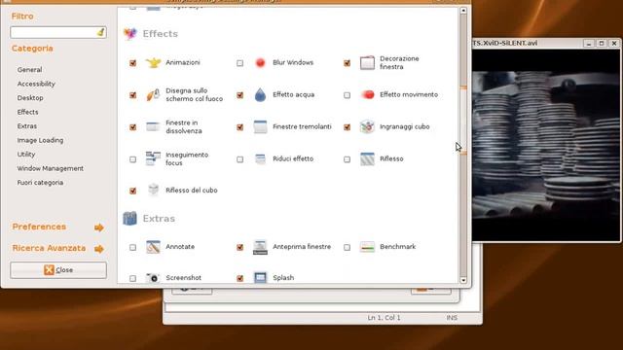
Task: Click the Effetto movimento plugin icon
Action: (x=368, y=95)
